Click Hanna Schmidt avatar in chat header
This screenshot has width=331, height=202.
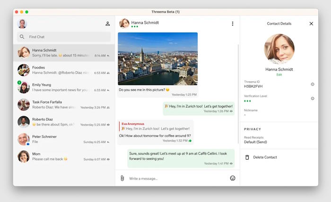coord(124,24)
